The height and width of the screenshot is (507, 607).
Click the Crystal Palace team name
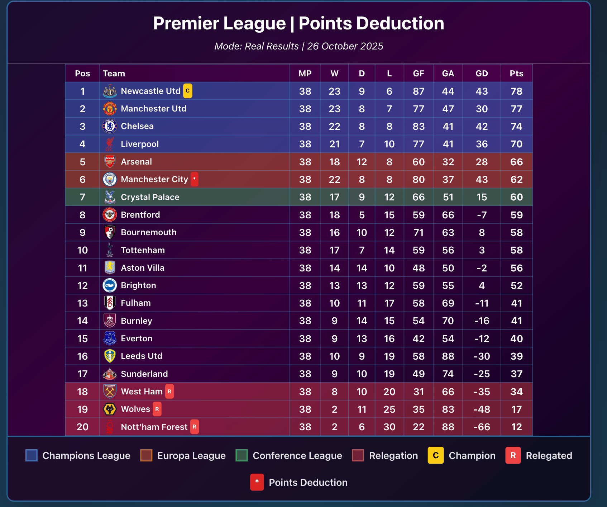[x=150, y=197]
